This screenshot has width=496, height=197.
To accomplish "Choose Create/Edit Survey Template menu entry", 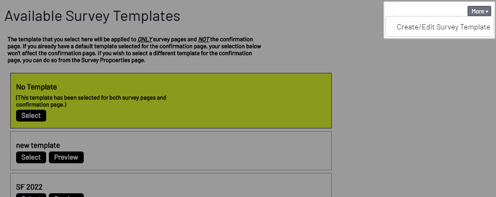I will click(x=443, y=27).
